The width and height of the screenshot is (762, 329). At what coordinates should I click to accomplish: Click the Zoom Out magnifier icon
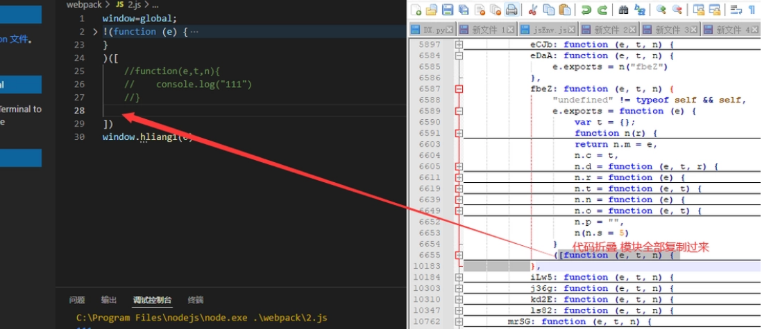coord(677,9)
